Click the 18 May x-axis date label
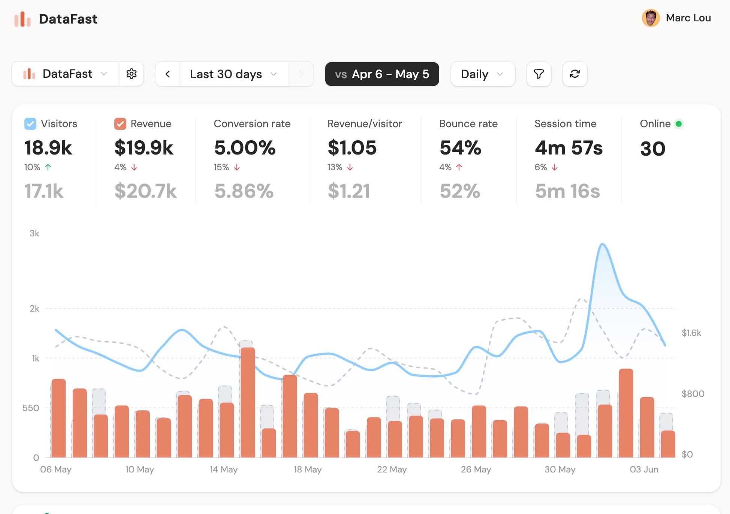 click(x=308, y=469)
